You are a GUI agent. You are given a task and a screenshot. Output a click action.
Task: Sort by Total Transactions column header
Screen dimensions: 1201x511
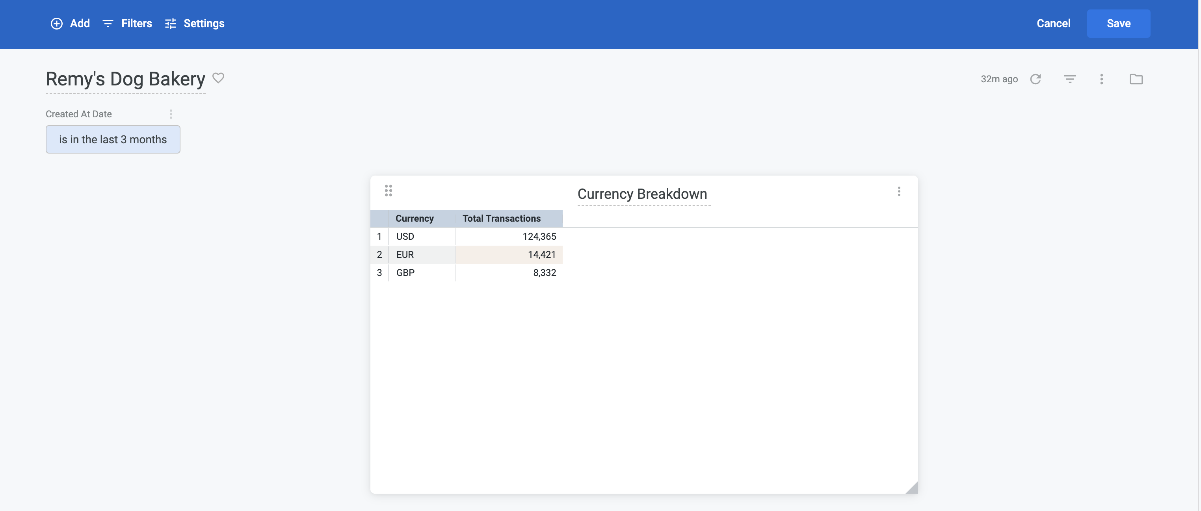[x=501, y=218]
